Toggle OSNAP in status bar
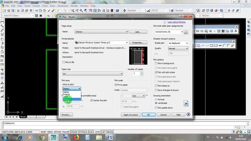Viewport: 251px width, 141px height. 74,132
